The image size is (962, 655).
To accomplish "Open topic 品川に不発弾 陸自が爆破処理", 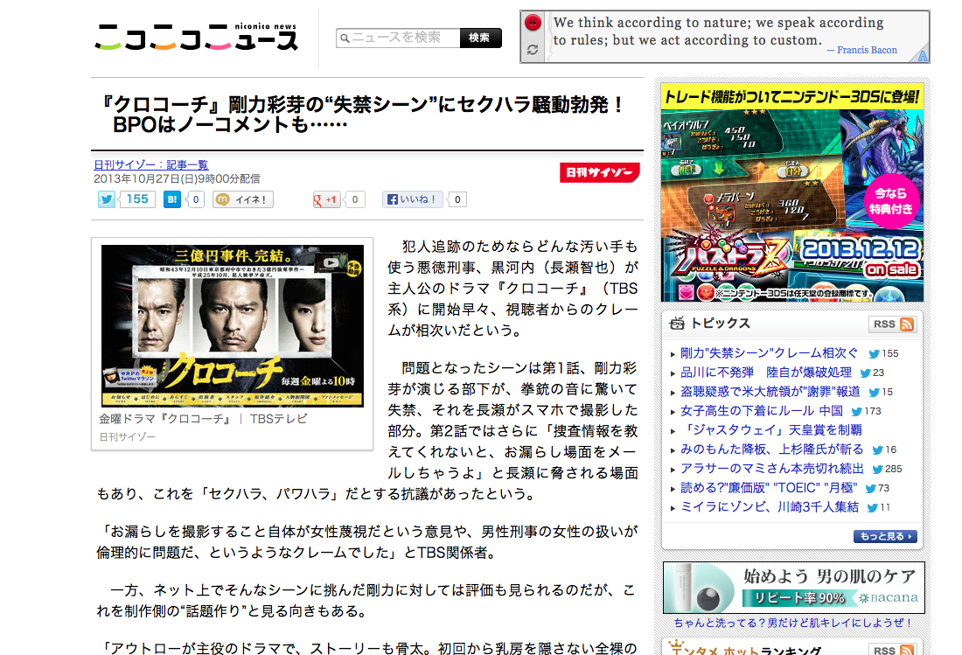I will [x=766, y=373].
